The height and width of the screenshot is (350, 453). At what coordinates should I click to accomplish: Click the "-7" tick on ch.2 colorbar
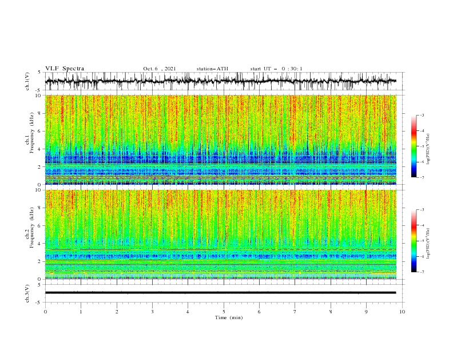(x=422, y=272)
